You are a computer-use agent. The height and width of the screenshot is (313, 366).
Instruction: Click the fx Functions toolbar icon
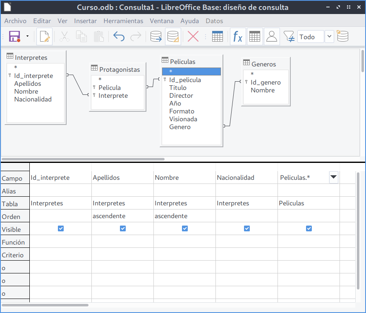click(x=237, y=37)
